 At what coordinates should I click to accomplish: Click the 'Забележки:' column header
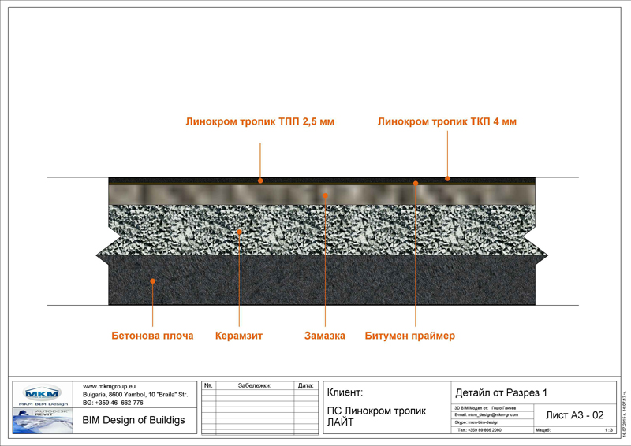click(x=255, y=385)
